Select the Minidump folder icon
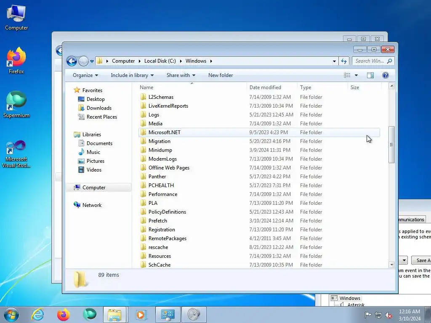This screenshot has width=431, height=323. pyautogui.click(x=143, y=150)
